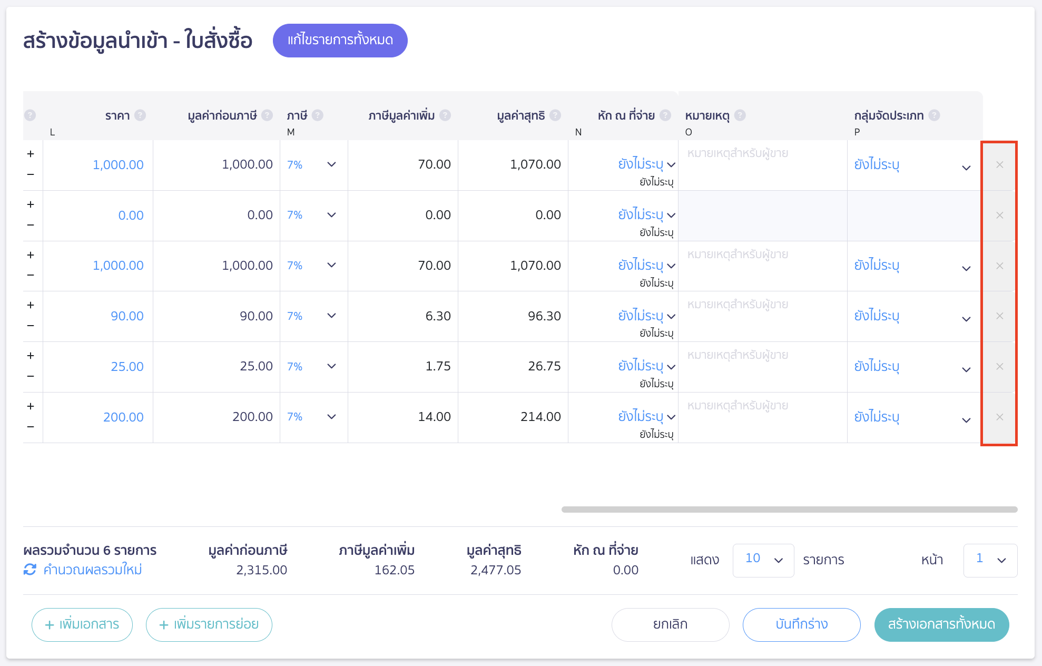Screen dimensions: 1042x666
Task: Open the help tooltip for ราคา column
Action: coord(141,115)
